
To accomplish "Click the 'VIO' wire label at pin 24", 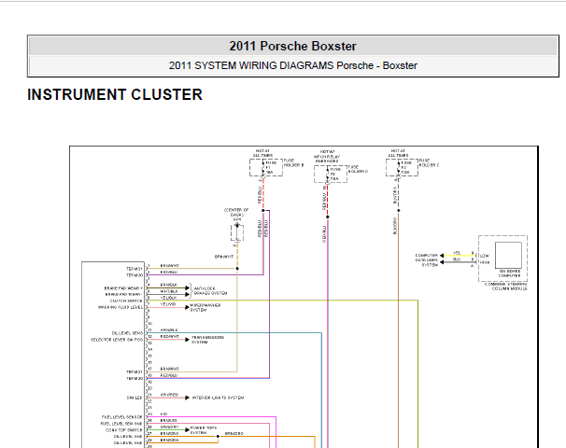I will tap(163, 414).
